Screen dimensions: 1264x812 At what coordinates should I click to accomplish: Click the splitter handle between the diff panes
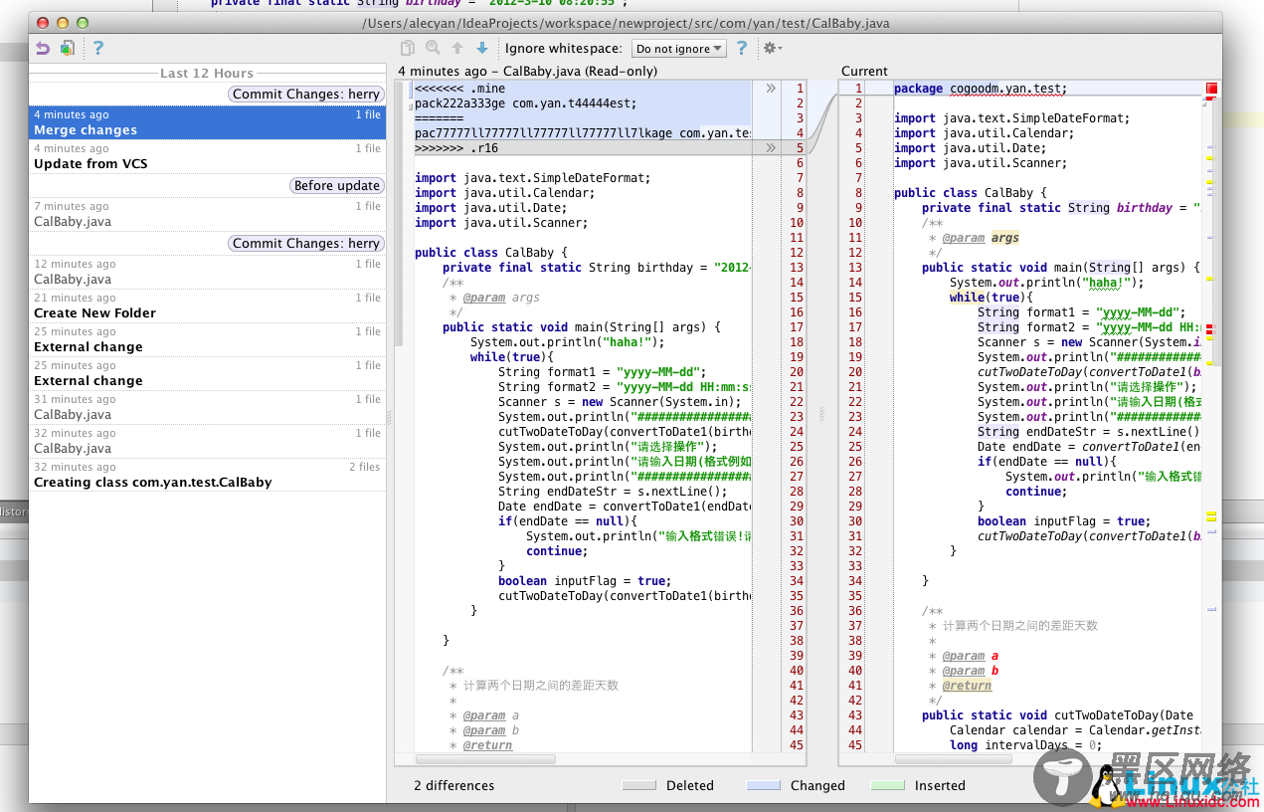pyautogui.click(x=821, y=413)
